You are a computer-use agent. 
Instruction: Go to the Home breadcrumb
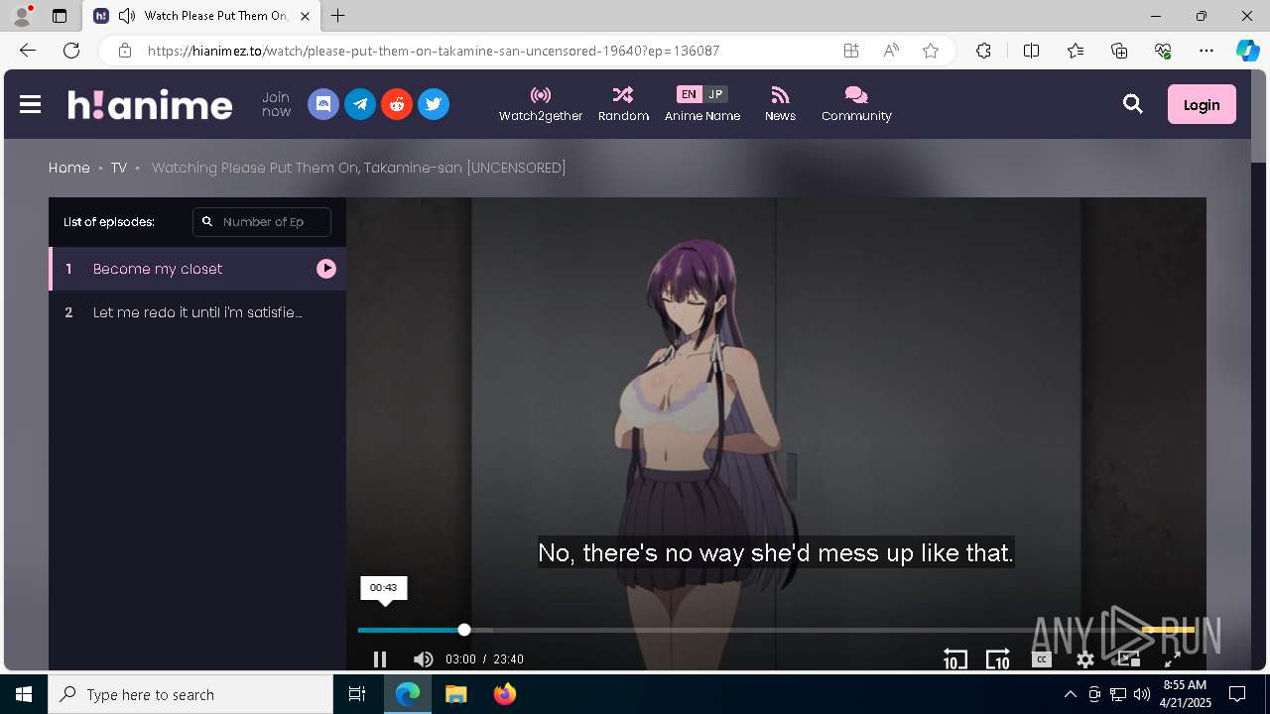[69, 168]
